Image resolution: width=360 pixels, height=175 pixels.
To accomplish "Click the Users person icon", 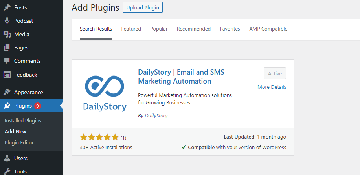I will [x=7, y=158].
